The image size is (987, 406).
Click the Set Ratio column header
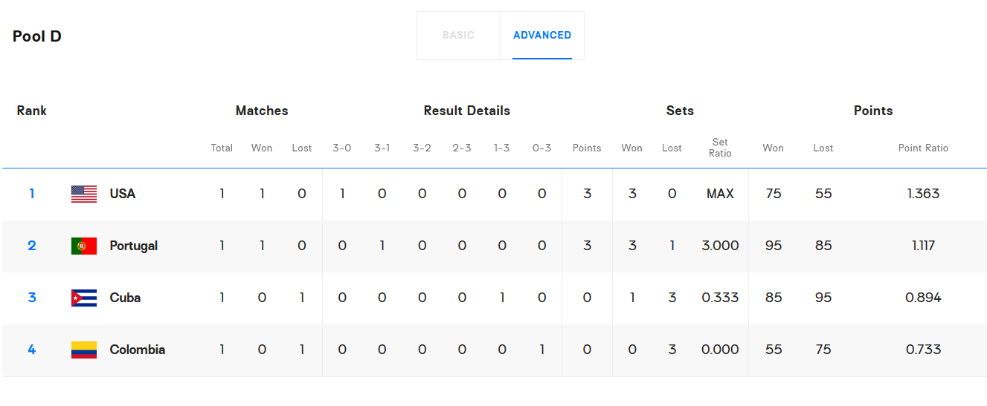720,148
